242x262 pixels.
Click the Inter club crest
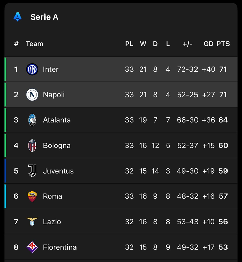tap(32, 69)
